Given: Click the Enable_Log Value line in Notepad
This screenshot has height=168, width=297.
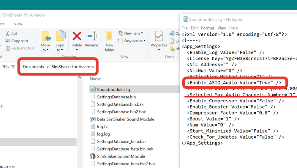Looking at the screenshot, I should (x=226, y=53).
